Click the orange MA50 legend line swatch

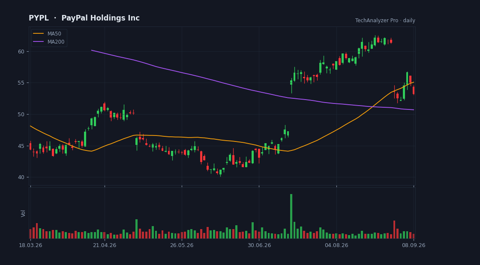tap(38, 34)
